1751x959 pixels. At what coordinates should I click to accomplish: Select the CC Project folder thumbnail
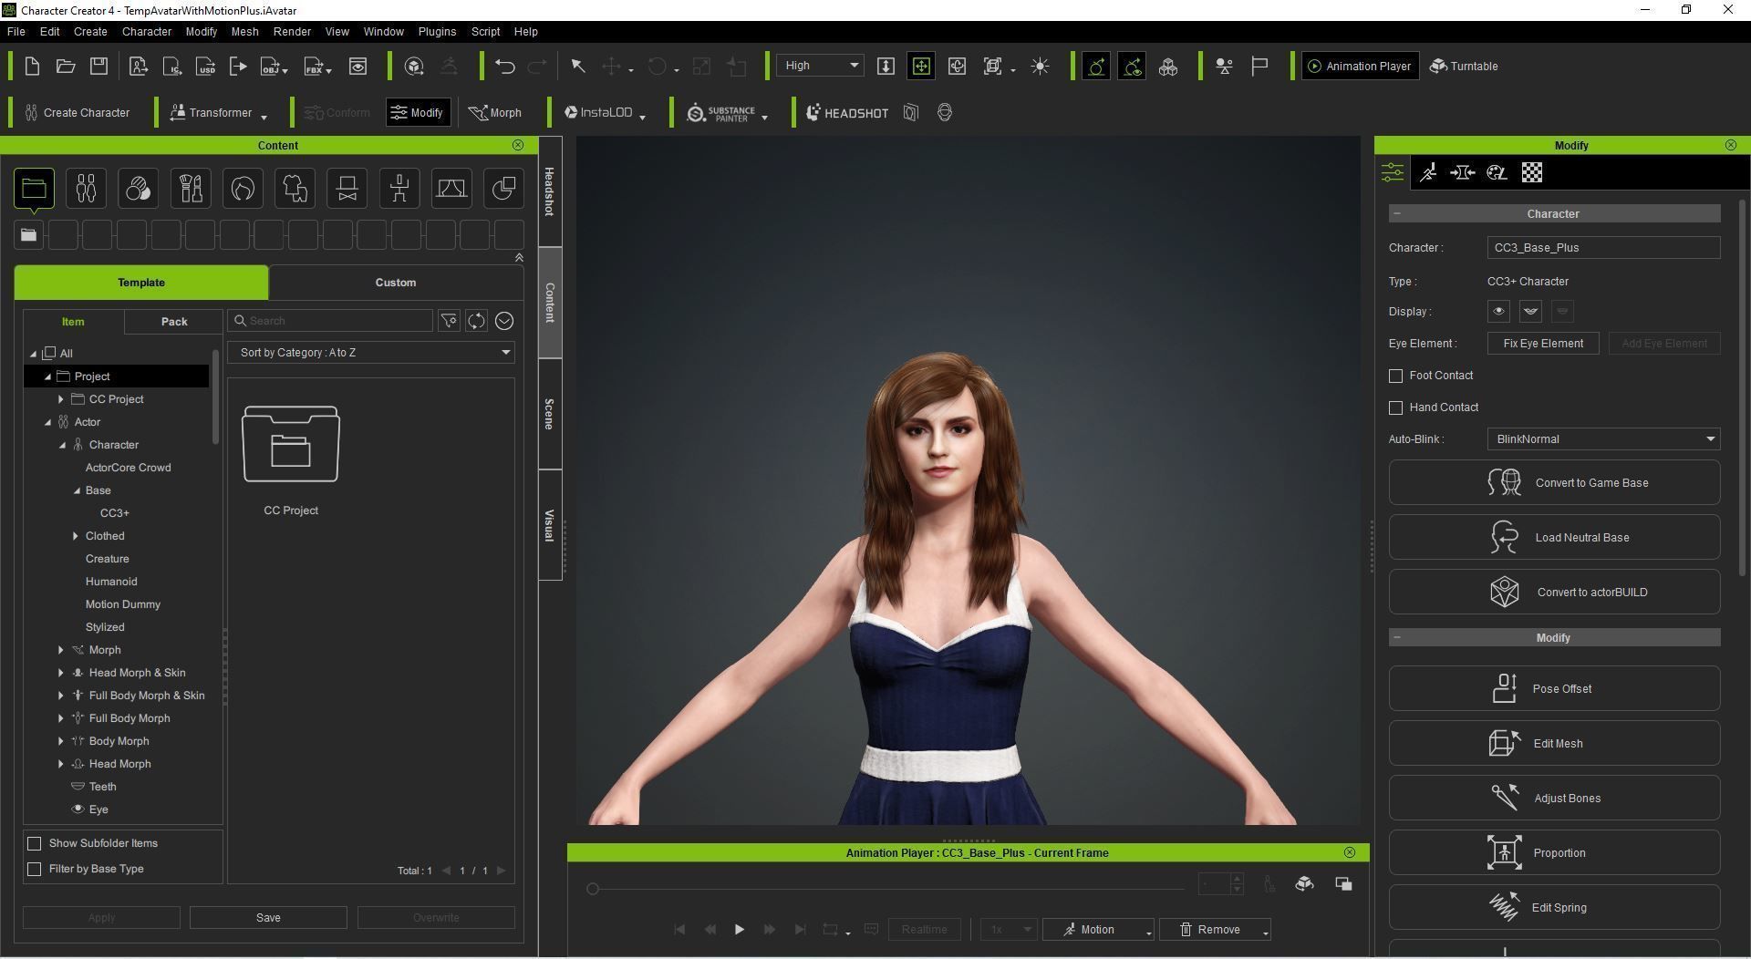click(291, 444)
